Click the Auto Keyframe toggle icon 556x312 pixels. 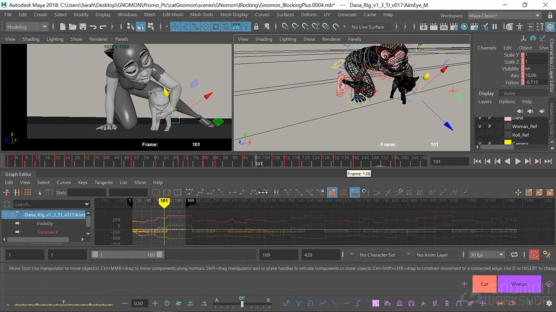[x=534, y=255]
